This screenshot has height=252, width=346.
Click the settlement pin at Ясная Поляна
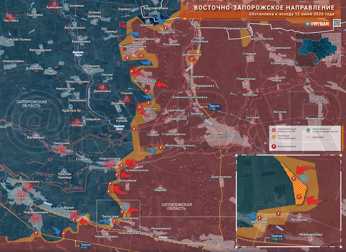(7, 40)
